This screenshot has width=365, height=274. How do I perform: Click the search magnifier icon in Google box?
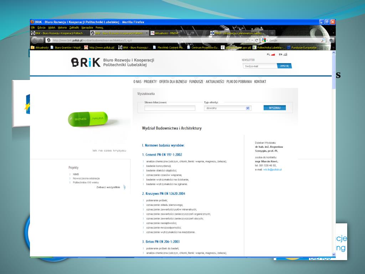pos(323,40)
